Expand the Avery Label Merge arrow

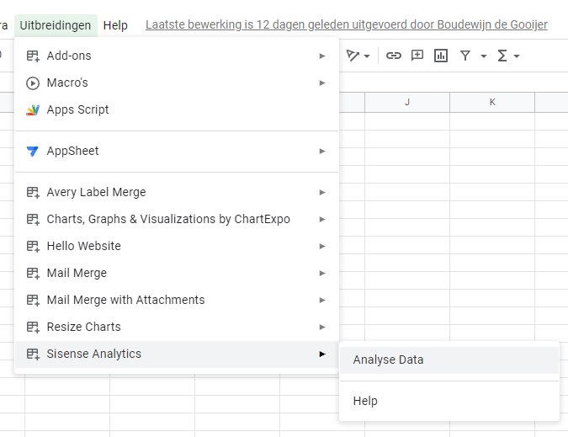[322, 193]
